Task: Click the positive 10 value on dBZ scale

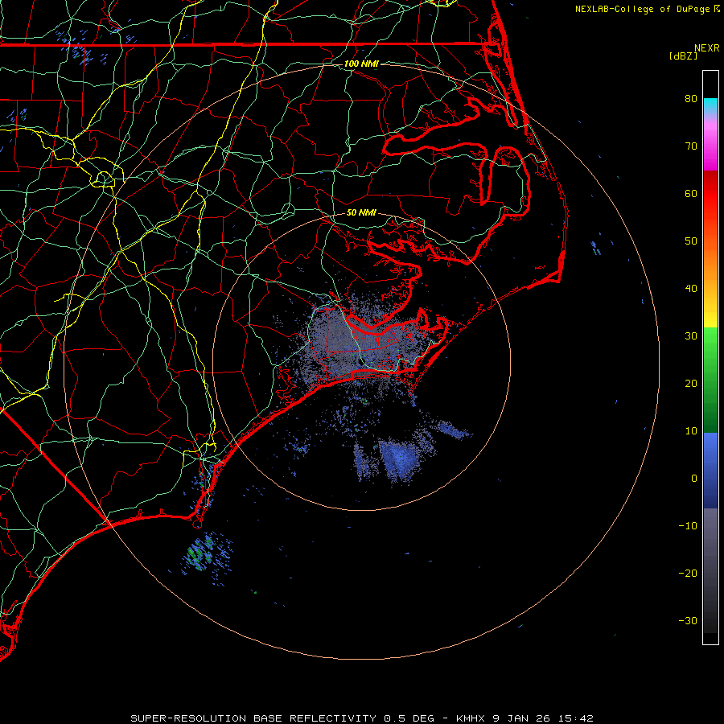Action: (691, 431)
